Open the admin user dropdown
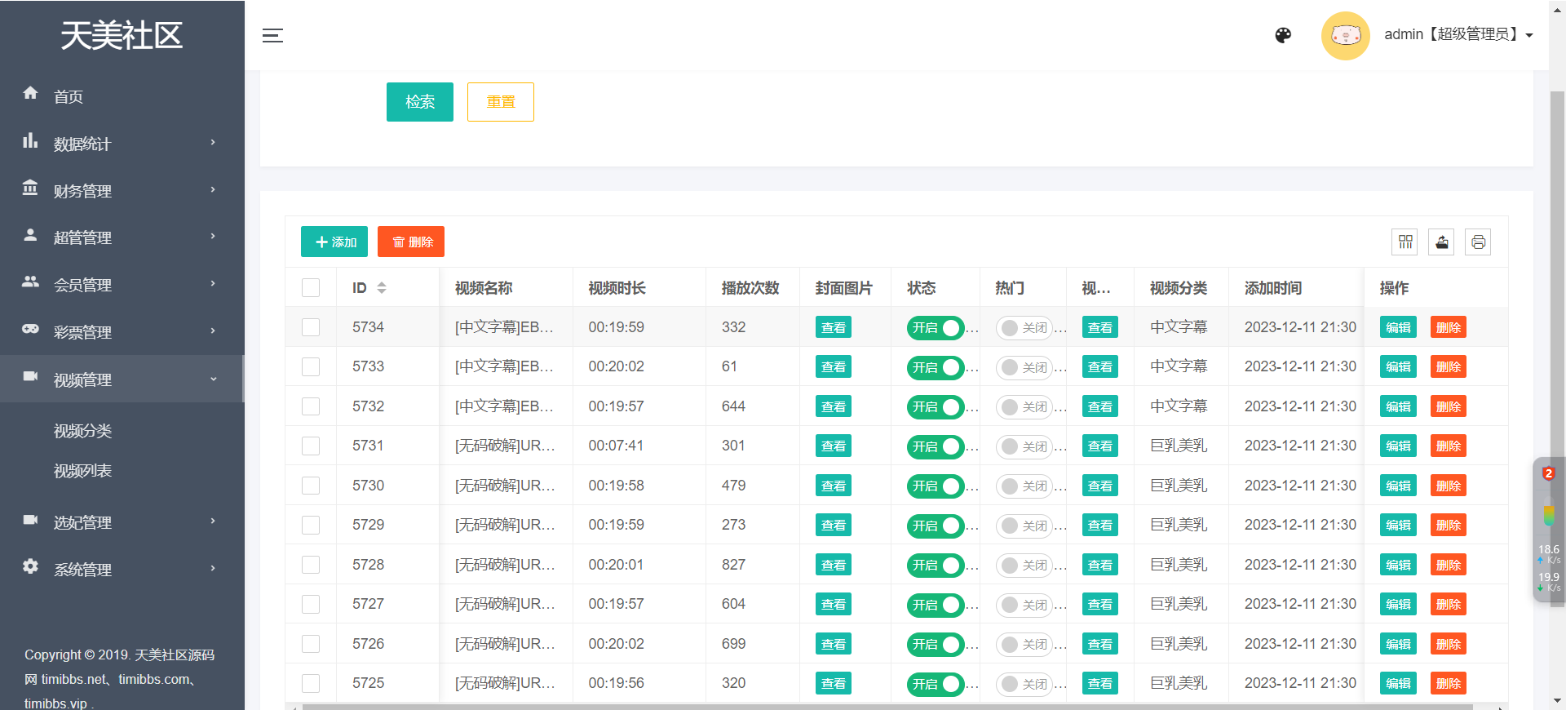The width and height of the screenshot is (1566, 710). [1458, 34]
